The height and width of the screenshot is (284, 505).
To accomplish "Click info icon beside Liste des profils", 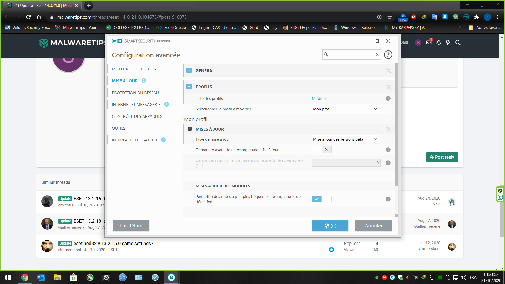I will tap(388, 98).
